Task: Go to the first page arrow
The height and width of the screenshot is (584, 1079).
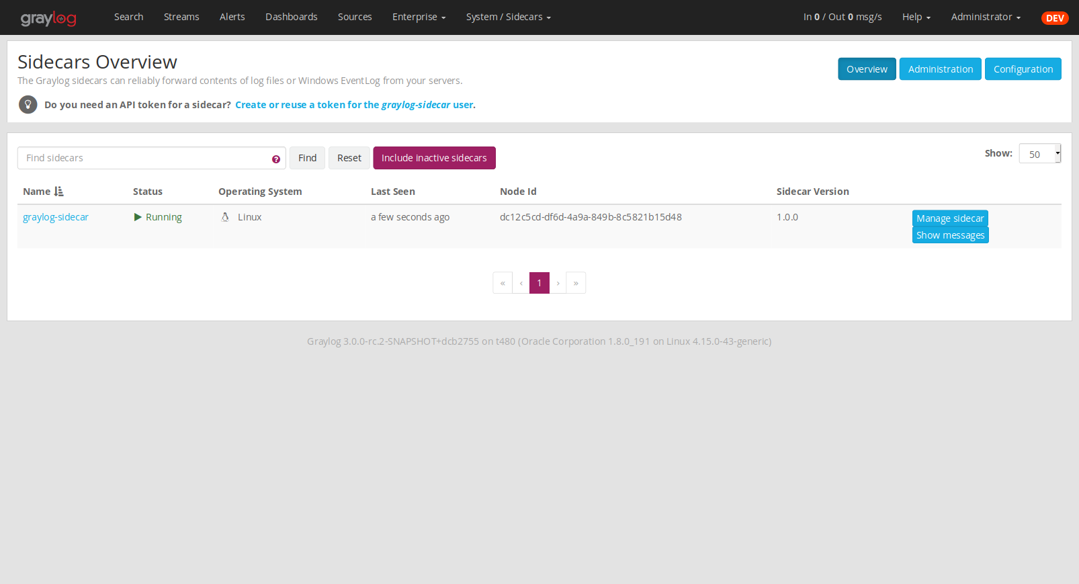Action: 503,283
